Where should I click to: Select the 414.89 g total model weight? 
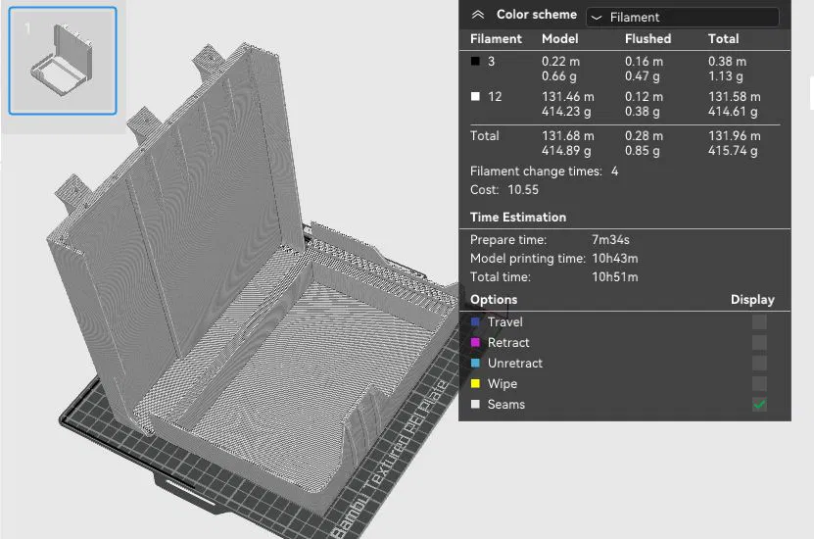(566, 151)
